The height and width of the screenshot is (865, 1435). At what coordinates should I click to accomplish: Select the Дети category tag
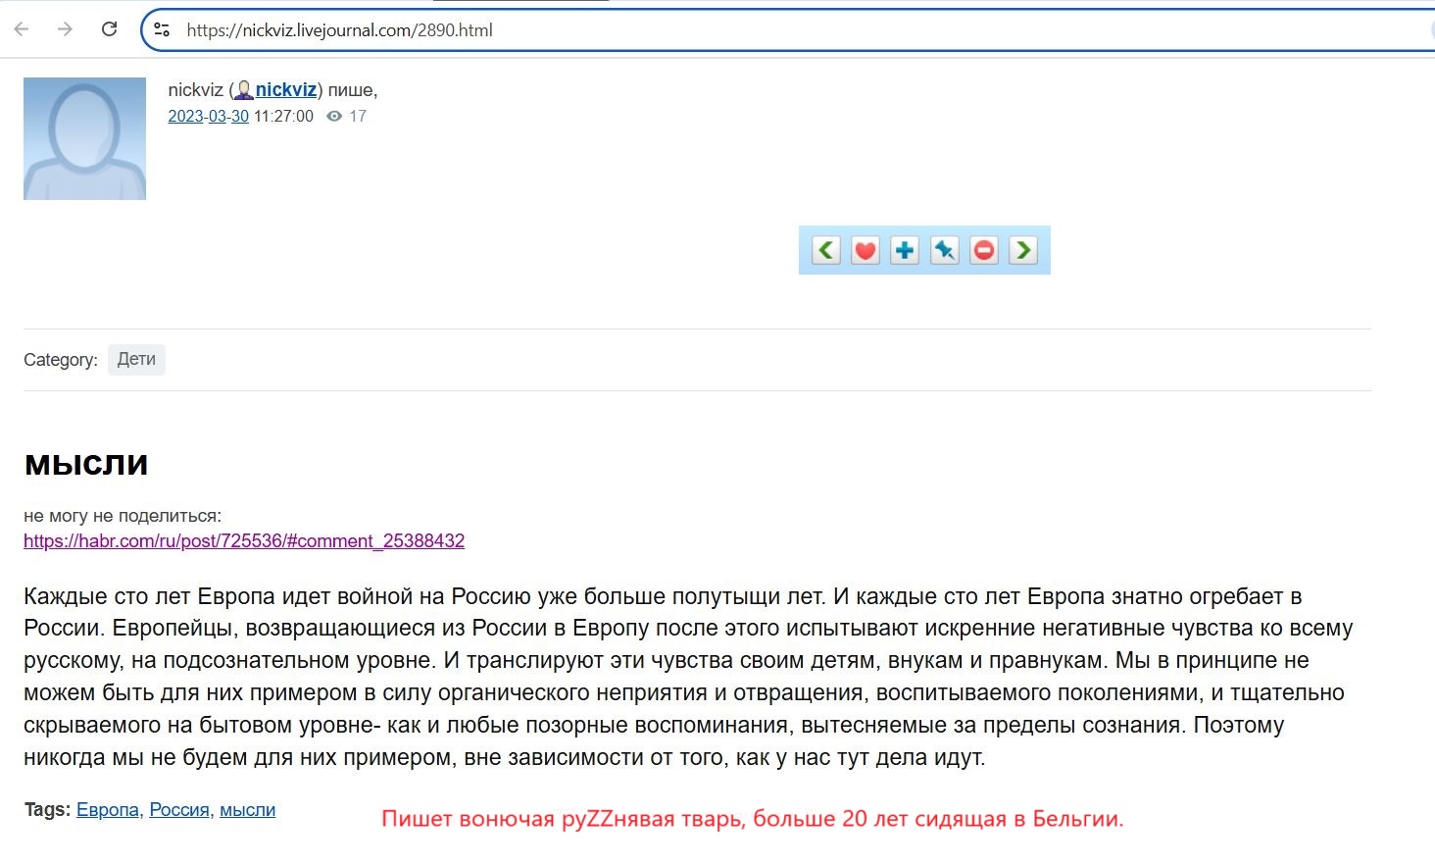coord(136,359)
